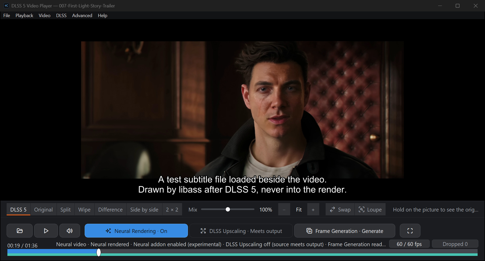Click the Mix slider handle
This screenshot has width=485, height=261.
[228, 209]
